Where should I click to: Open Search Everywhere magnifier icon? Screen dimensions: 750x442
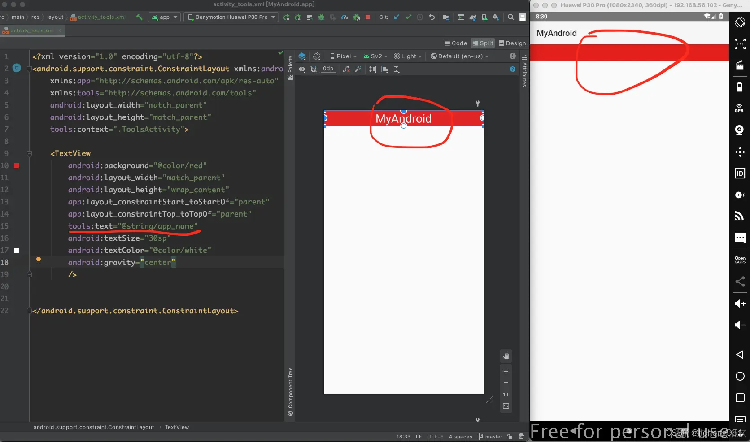[510, 17]
